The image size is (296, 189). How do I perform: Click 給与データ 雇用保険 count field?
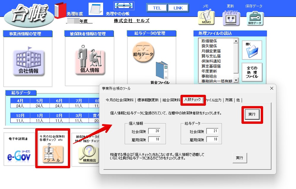tap(212, 139)
